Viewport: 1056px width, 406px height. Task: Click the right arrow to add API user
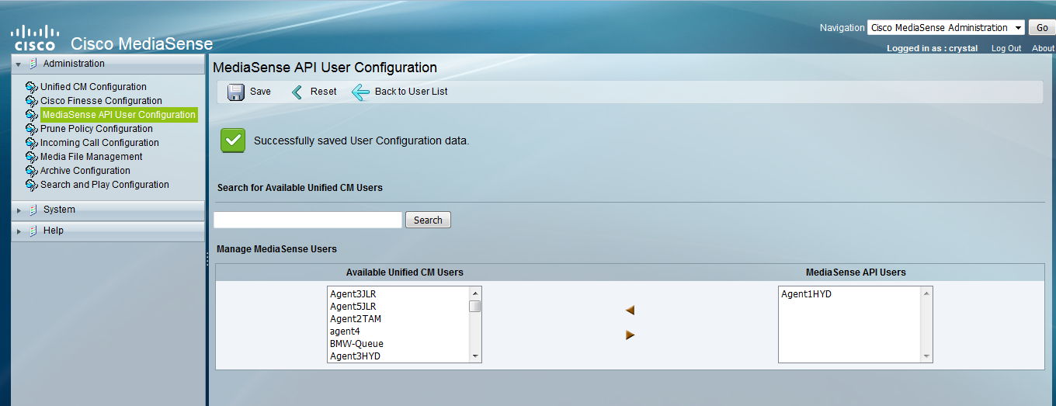(630, 335)
